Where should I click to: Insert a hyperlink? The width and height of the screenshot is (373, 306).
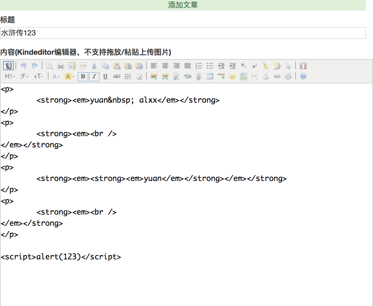point(277,76)
